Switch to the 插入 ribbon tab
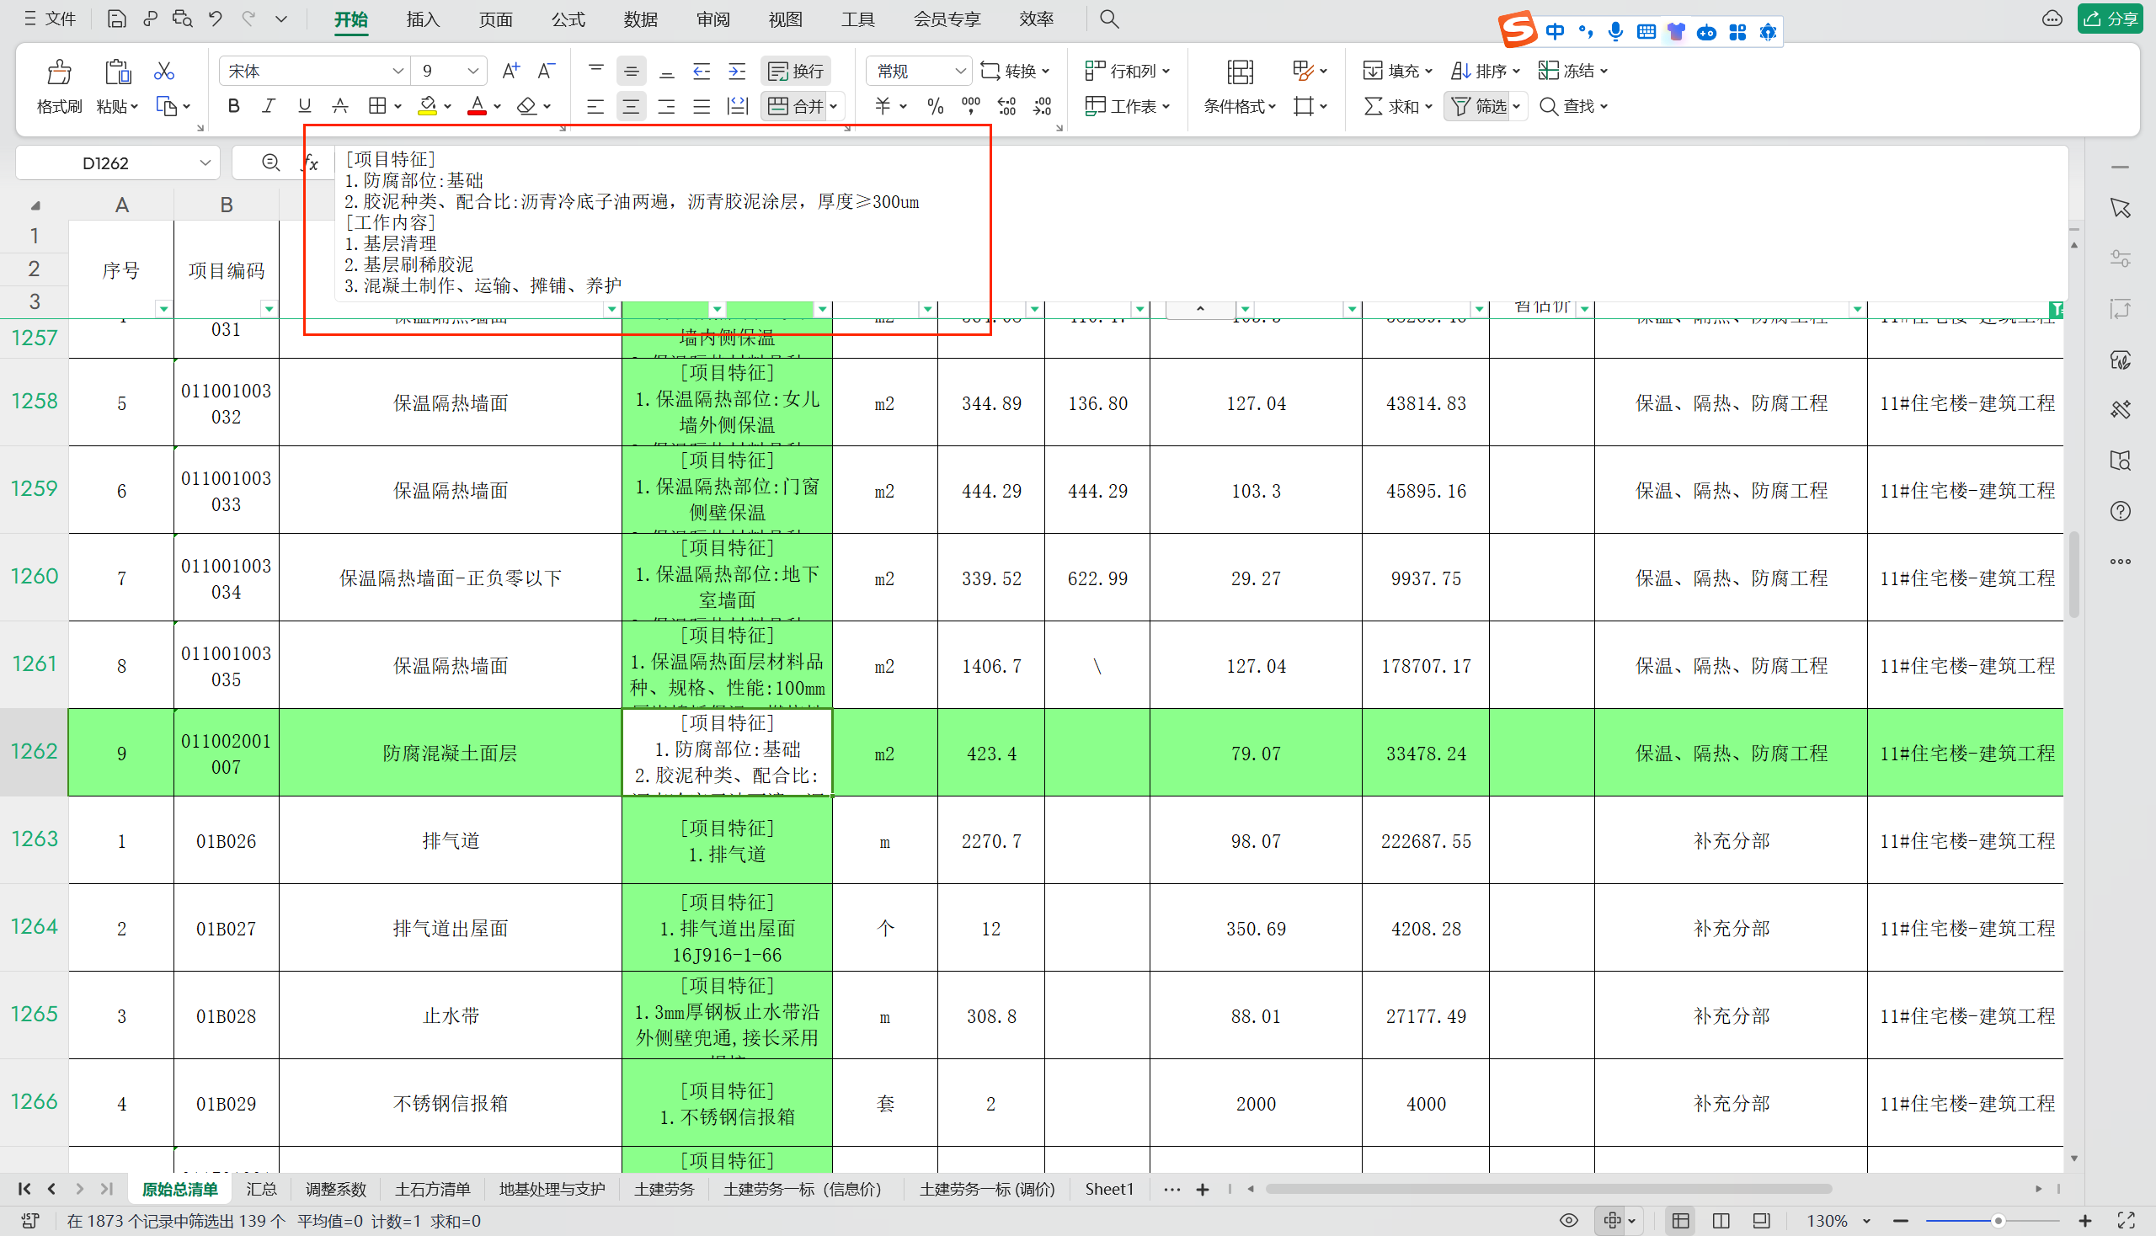Viewport: 2156px width, 1236px height. [x=423, y=19]
